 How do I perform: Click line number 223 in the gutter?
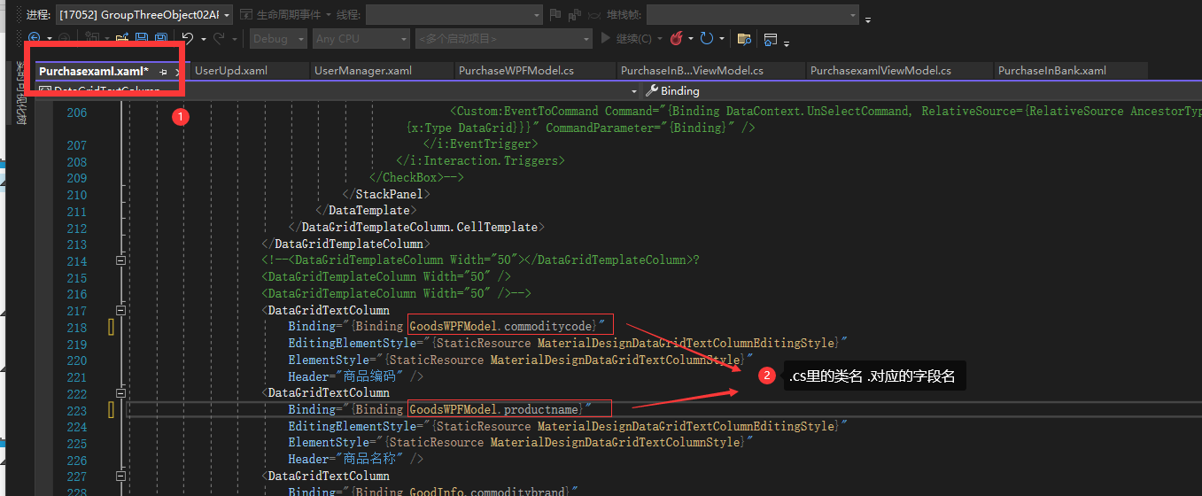point(77,410)
